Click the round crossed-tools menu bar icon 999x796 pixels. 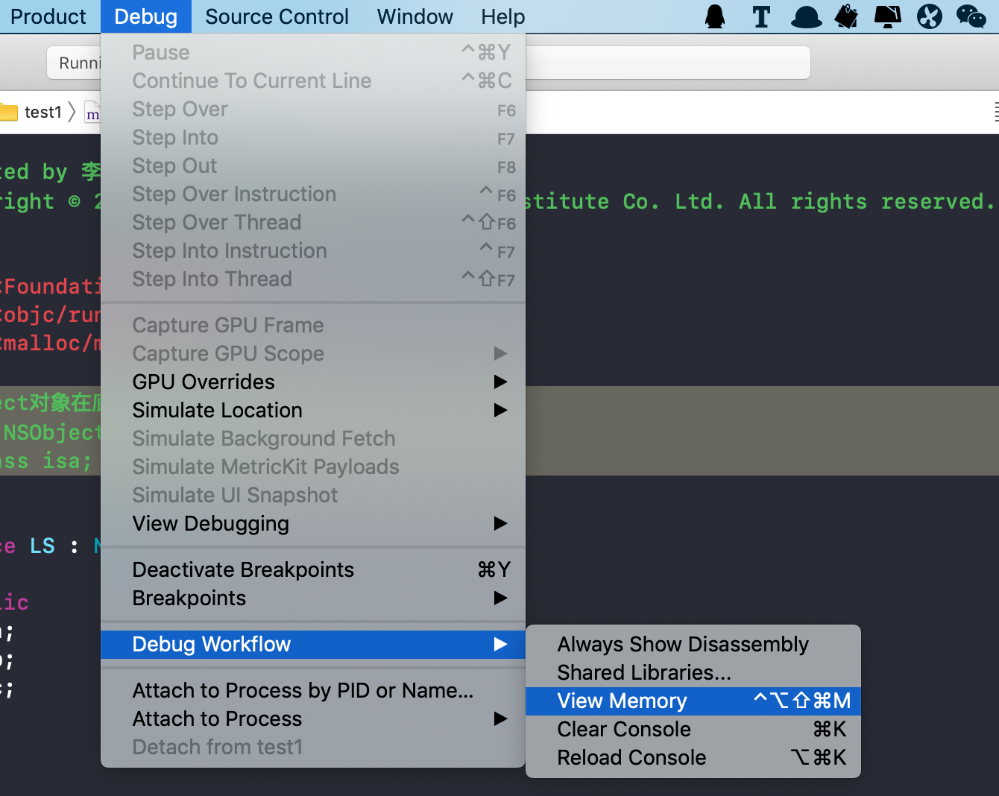click(930, 16)
